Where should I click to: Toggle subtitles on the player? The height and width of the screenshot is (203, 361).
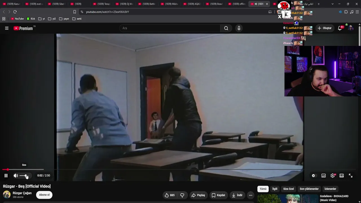pos(323,176)
